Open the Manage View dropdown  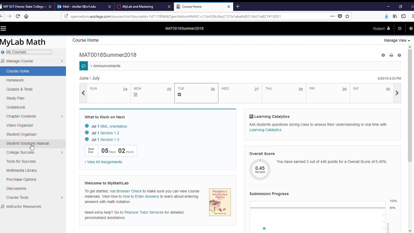pyautogui.click(x=397, y=40)
